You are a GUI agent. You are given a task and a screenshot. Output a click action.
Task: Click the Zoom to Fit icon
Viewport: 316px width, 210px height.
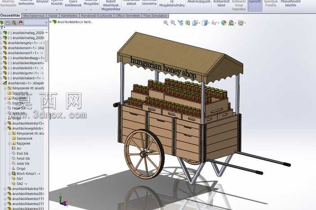click(166, 23)
